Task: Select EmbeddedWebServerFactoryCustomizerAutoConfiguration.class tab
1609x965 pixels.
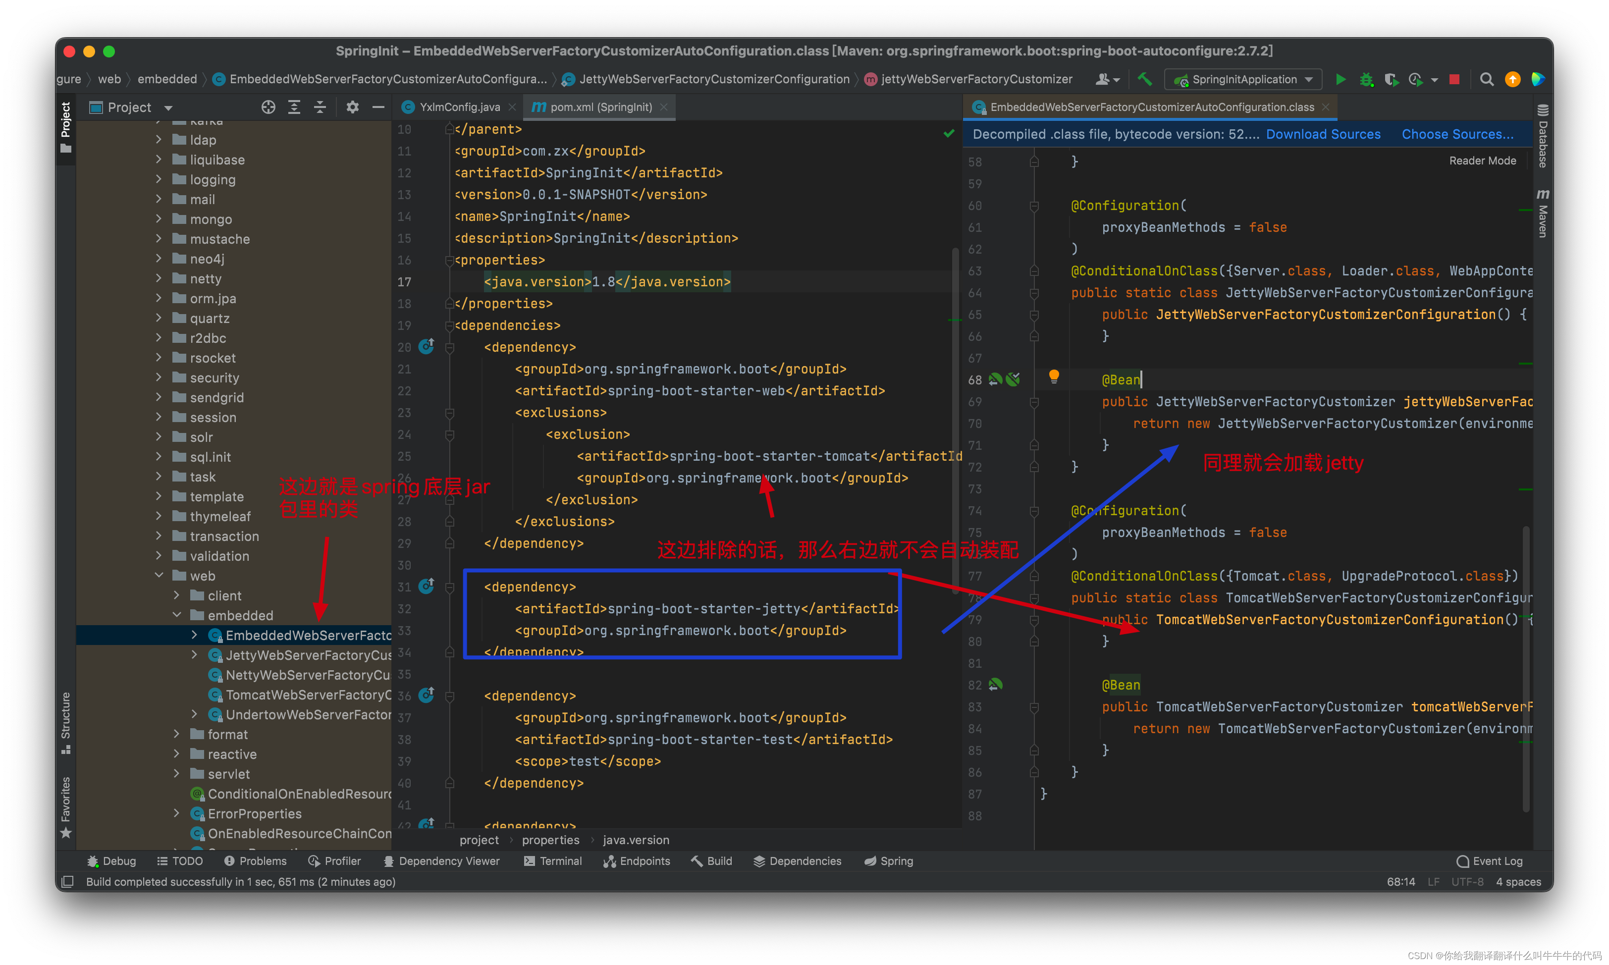Action: [1149, 107]
